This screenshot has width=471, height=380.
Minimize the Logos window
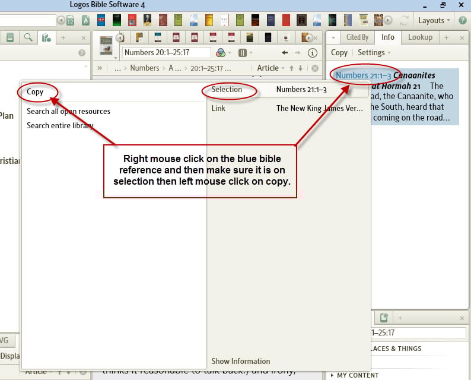click(425, 5)
